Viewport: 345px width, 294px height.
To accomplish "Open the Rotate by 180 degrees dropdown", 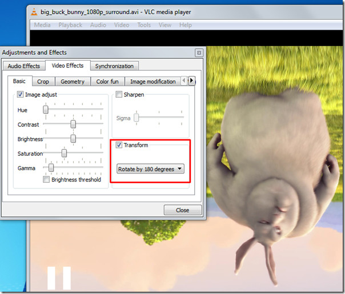I will coord(150,169).
